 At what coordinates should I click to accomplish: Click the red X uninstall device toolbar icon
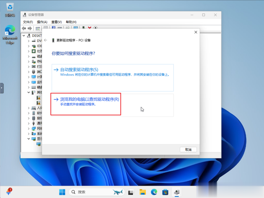coord(90,28)
